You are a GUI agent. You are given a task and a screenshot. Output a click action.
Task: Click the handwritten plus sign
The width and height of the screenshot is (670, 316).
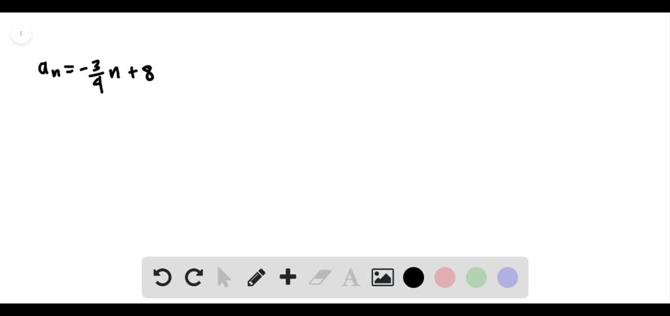[x=133, y=74]
